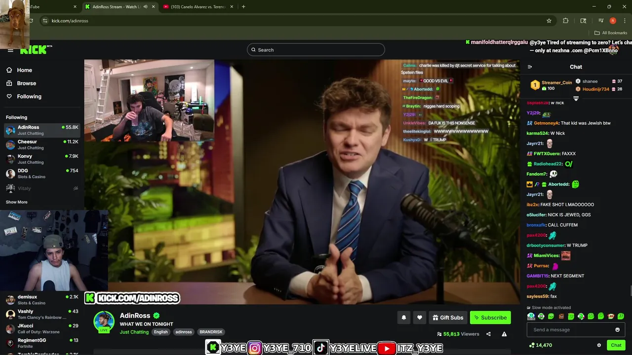Click the Chrome tab search screen icon
This screenshot has height=355, width=632.
pos(583,21)
